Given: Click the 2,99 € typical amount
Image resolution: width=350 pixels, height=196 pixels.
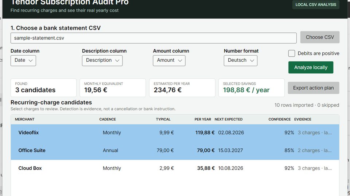Looking at the screenshot, I should 167,168.
